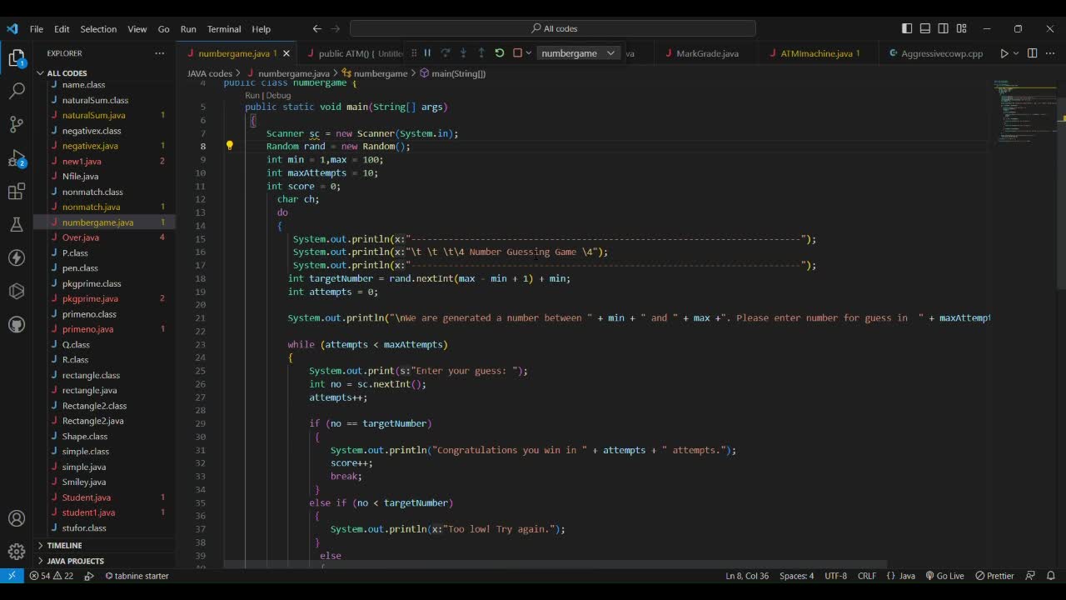Close the numbergame.java tab

pos(286,53)
